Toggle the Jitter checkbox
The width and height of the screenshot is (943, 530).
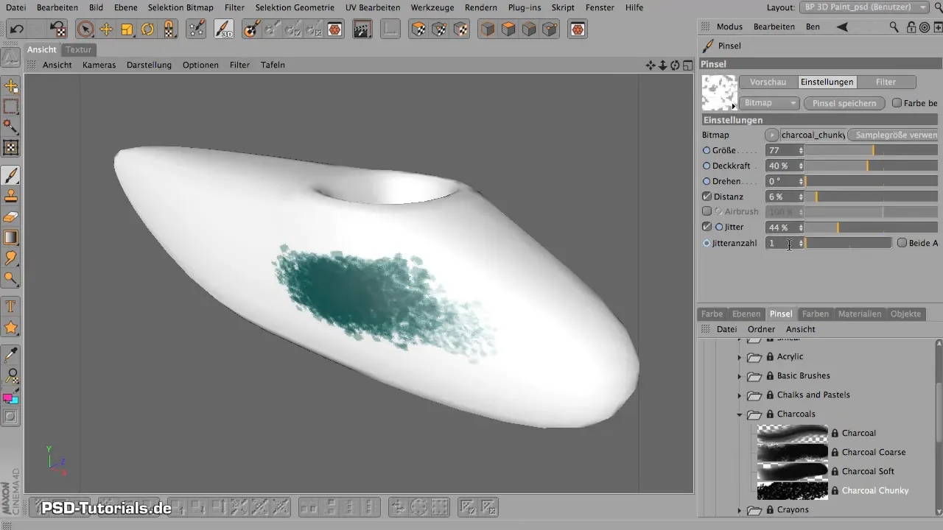pos(707,227)
